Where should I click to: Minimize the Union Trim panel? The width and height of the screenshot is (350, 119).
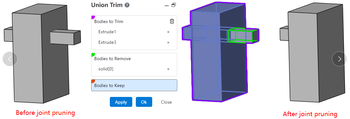[167, 5]
